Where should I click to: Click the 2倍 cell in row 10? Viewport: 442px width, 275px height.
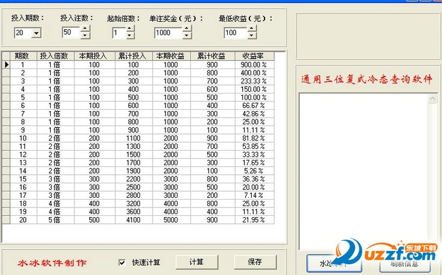coord(56,138)
